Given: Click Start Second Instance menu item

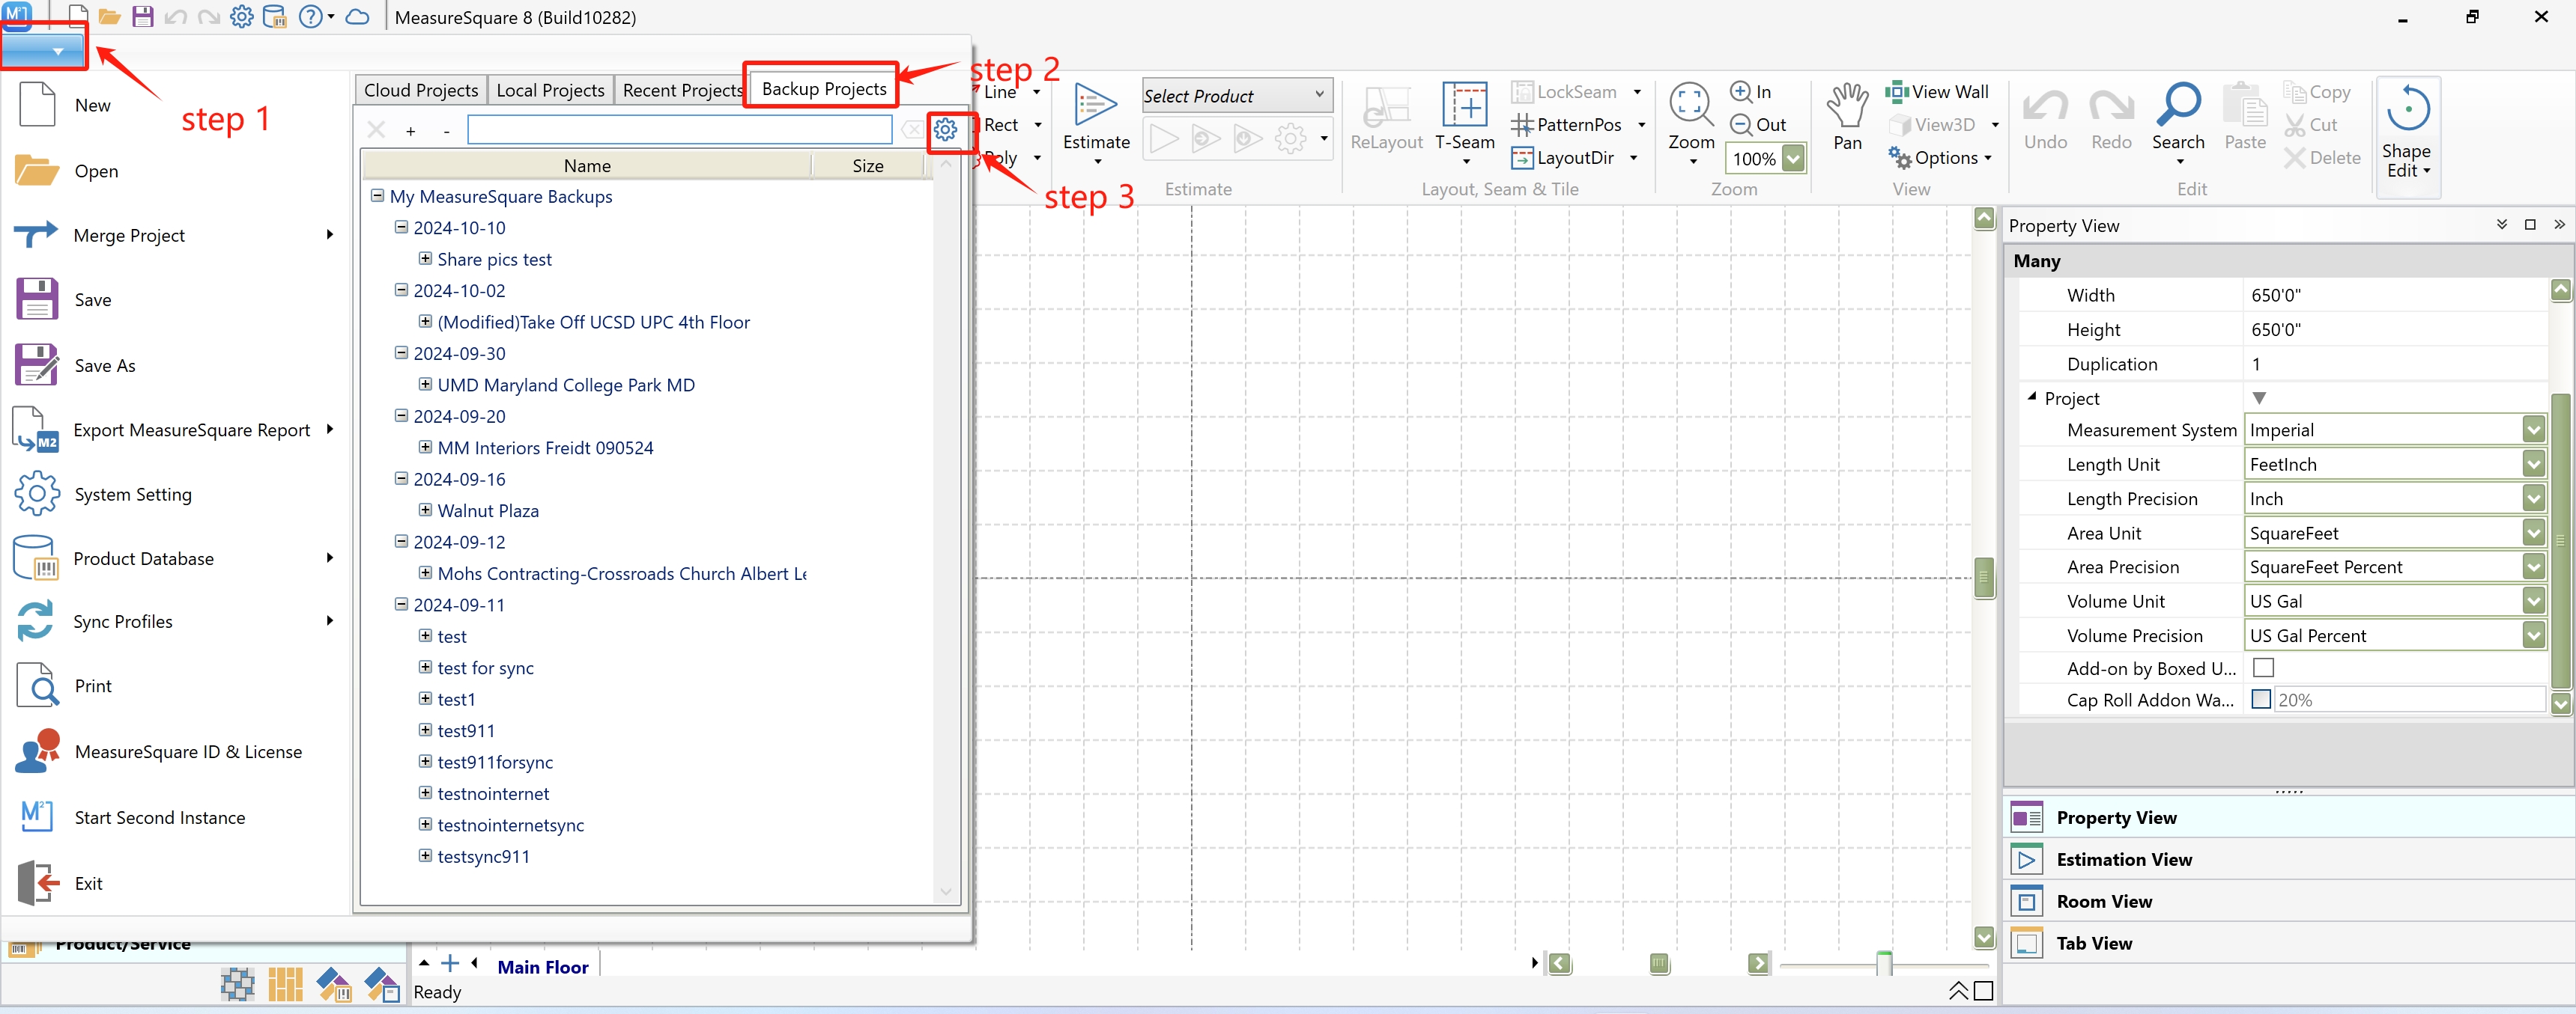Looking at the screenshot, I should pos(159,817).
